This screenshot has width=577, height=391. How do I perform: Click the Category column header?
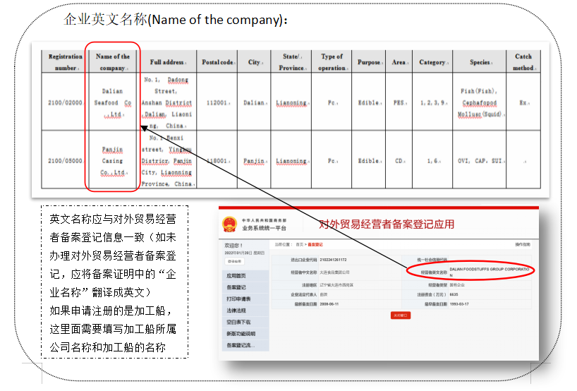(433, 62)
